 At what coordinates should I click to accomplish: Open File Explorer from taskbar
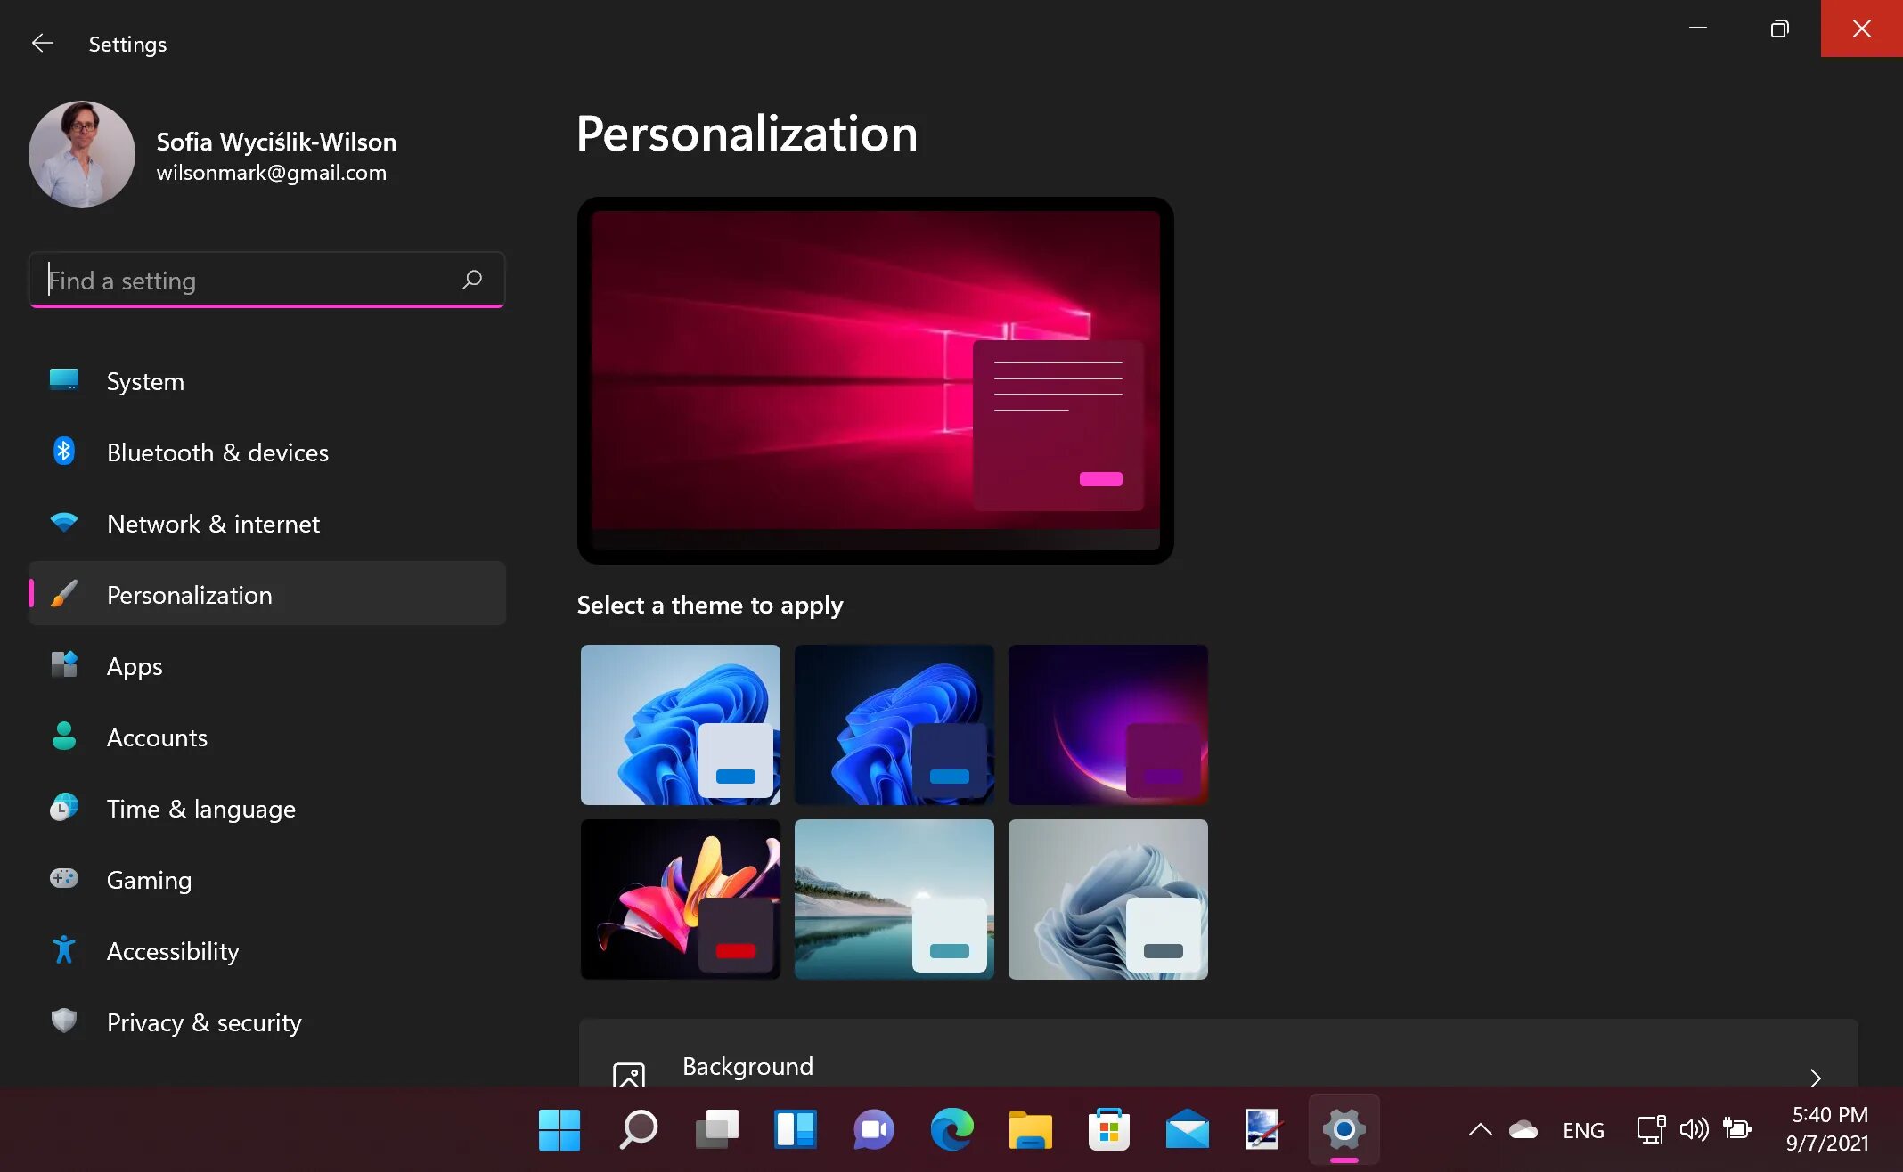coord(1027,1130)
